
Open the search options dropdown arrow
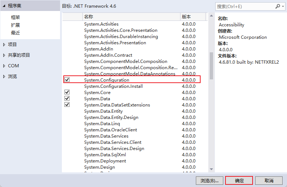[283, 7]
